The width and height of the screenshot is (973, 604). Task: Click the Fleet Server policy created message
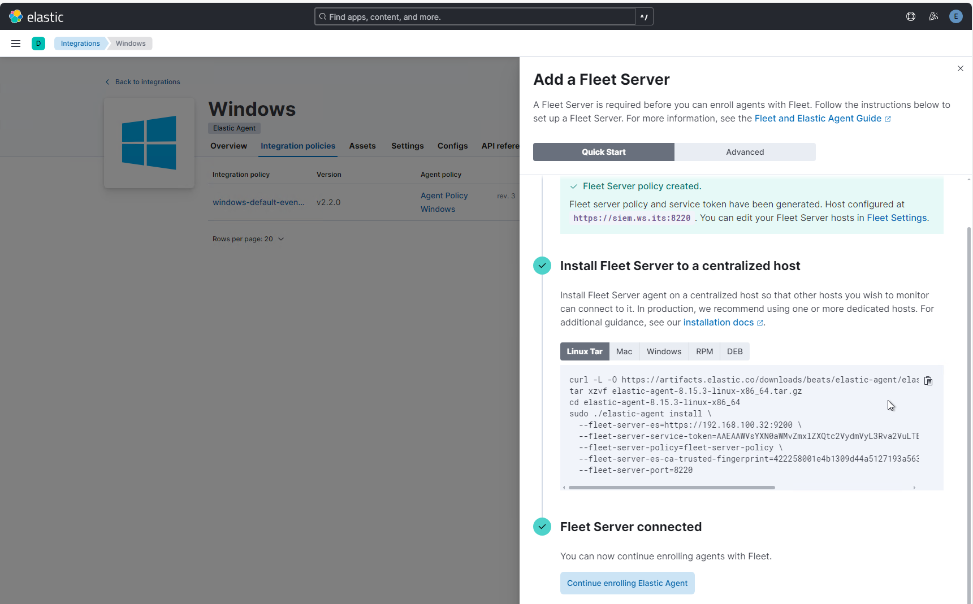point(642,186)
